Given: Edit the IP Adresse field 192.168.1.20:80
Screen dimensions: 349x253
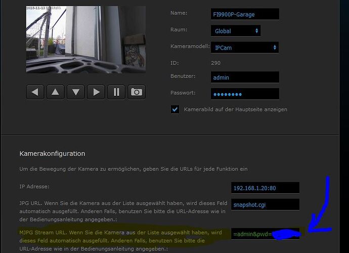Looking at the screenshot, I should (265, 188).
